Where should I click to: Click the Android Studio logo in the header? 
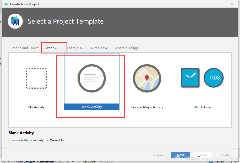(x=15, y=21)
